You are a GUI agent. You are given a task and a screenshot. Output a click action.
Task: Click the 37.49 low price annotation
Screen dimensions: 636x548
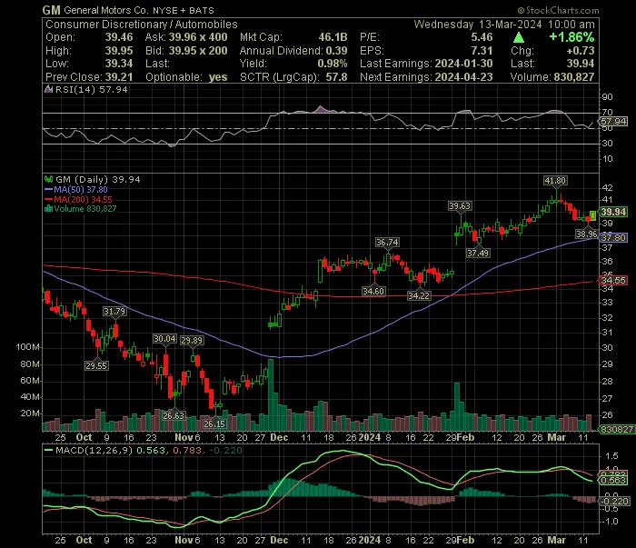(x=478, y=254)
